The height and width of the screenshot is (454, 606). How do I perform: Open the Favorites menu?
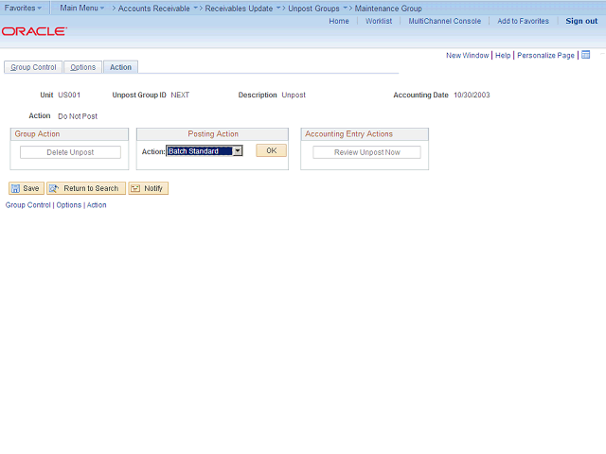pos(23,8)
